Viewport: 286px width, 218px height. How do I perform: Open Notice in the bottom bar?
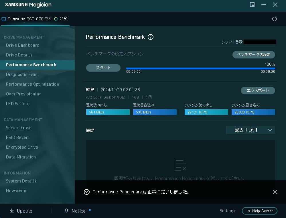click(78, 211)
